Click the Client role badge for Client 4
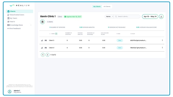The height and width of the screenshot is (97, 173). [x=120, y=48]
